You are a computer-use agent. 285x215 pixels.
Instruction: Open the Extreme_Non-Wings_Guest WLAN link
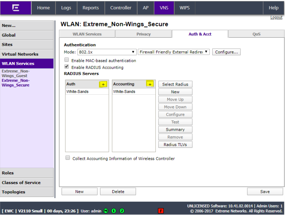[x=16, y=73]
